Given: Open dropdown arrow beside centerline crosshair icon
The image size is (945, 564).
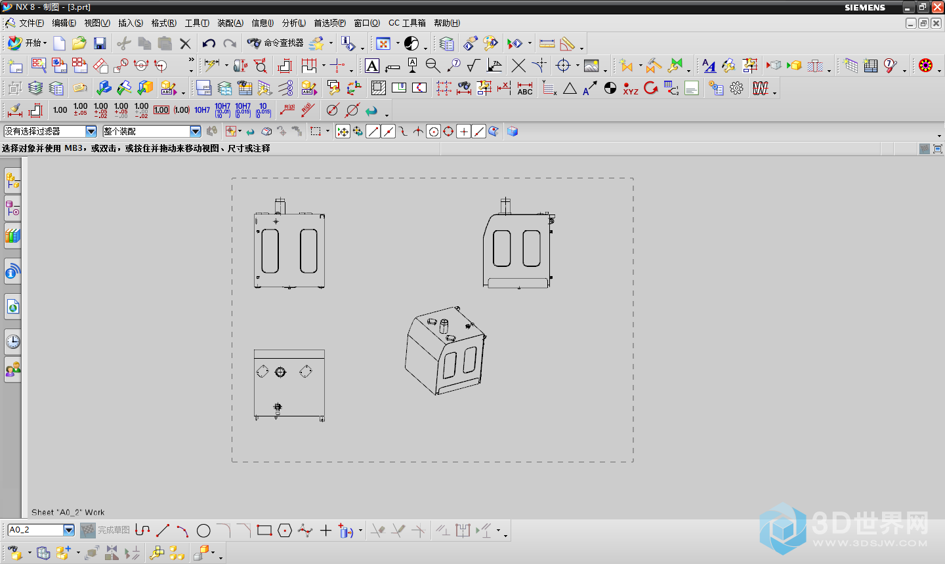Looking at the screenshot, I should click(x=577, y=66).
